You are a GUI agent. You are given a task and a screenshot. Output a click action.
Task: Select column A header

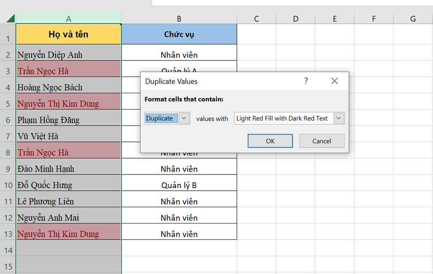pyautogui.click(x=68, y=19)
